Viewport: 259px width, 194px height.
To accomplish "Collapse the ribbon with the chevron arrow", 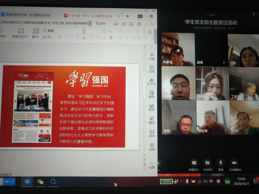I will point(152,24).
